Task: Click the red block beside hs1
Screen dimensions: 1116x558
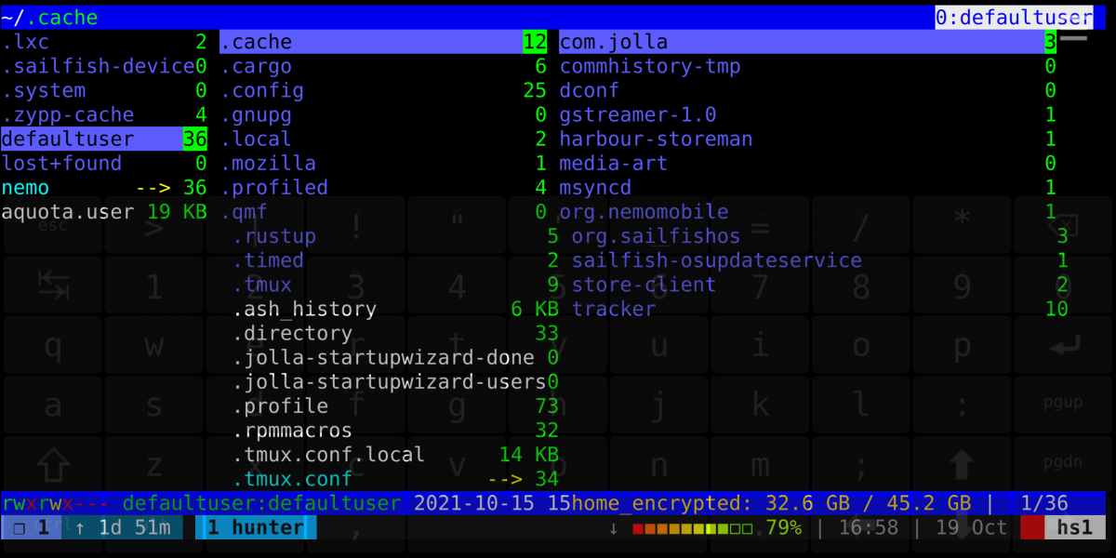Action: tap(1032, 528)
